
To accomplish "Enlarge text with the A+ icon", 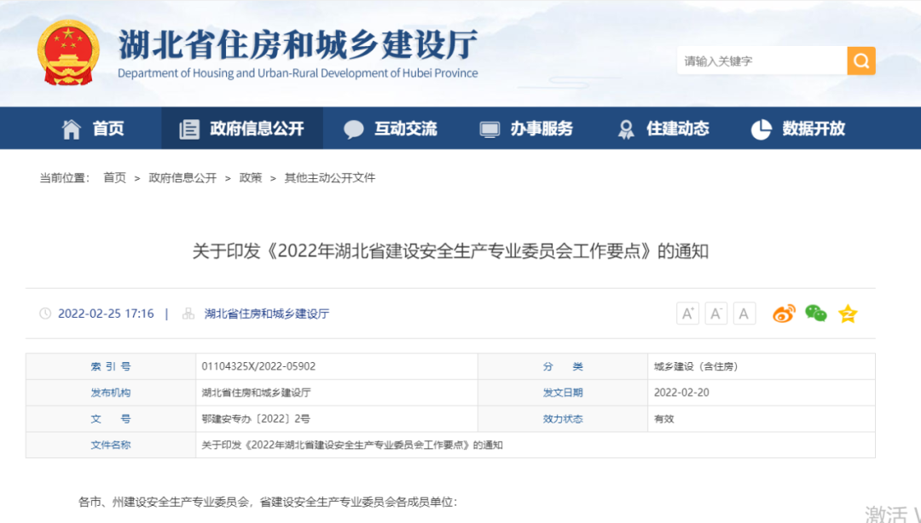I will tap(687, 313).
